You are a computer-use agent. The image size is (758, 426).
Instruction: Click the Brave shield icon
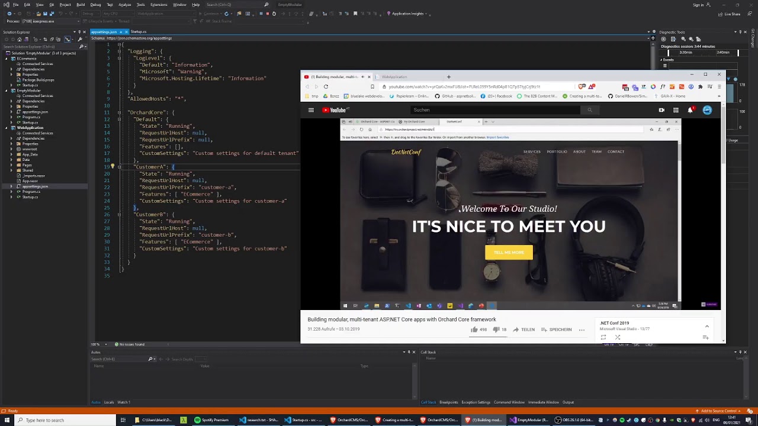pos(582,86)
